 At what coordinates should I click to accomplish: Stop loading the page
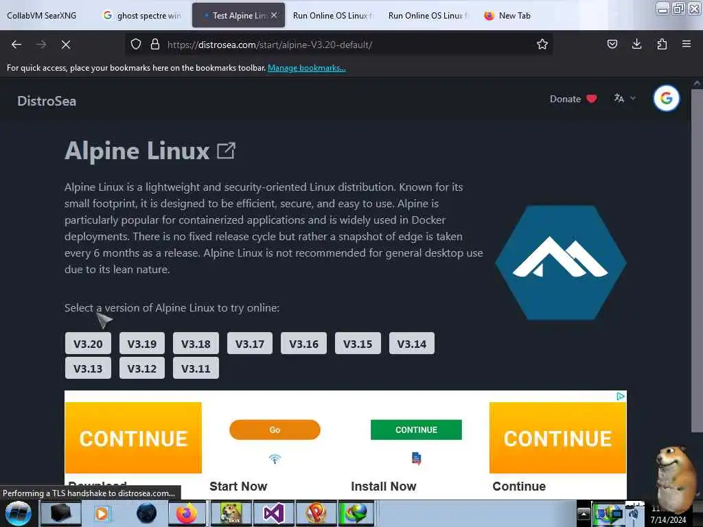(66, 45)
